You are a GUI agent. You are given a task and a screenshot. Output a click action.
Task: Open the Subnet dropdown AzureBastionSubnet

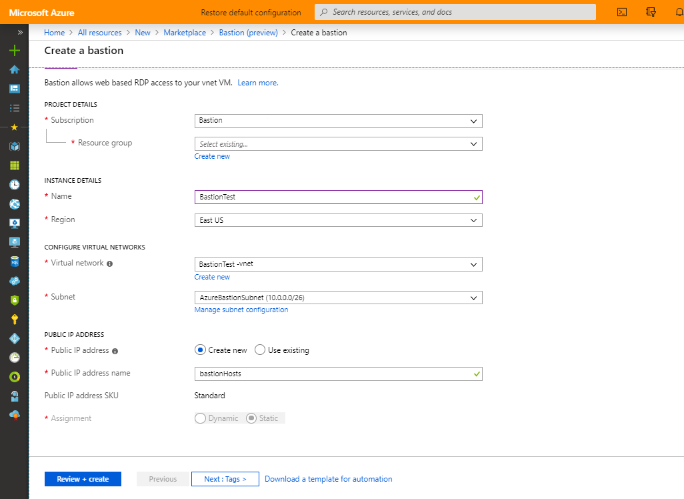pos(338,298)
